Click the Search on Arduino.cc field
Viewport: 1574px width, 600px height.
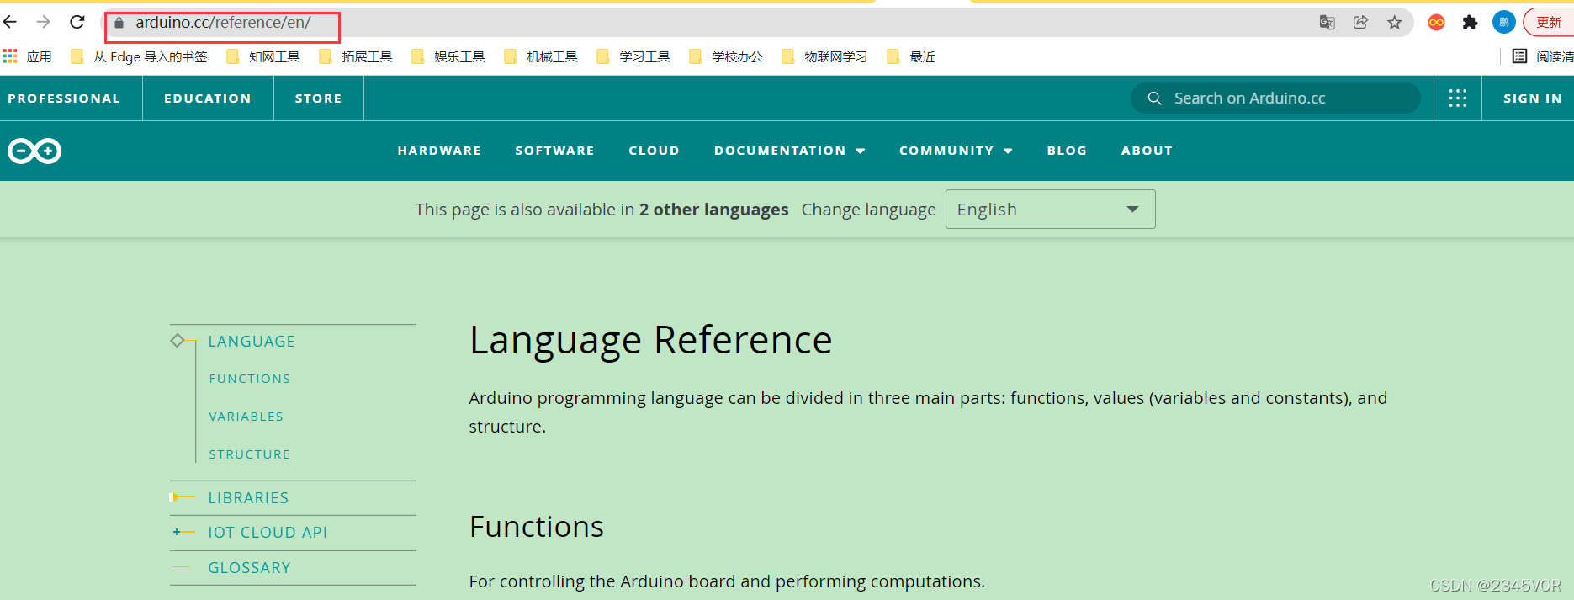[1275, 98]
